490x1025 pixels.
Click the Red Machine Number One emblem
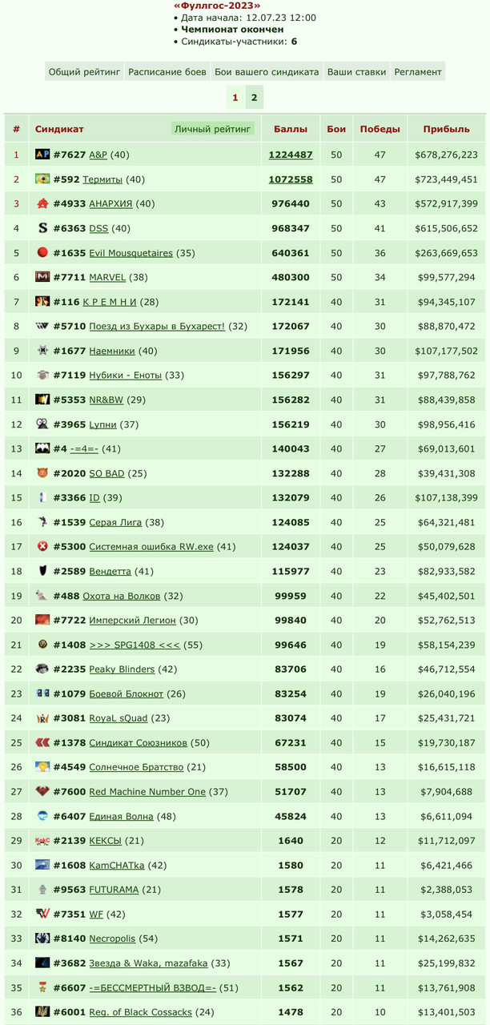42,792
